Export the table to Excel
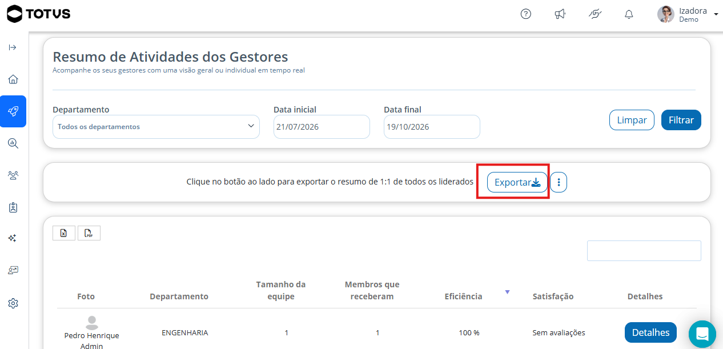 click(x=64, y=233)
